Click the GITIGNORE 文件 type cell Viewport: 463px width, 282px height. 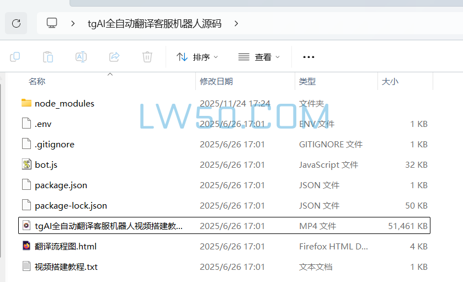(331, 145)
